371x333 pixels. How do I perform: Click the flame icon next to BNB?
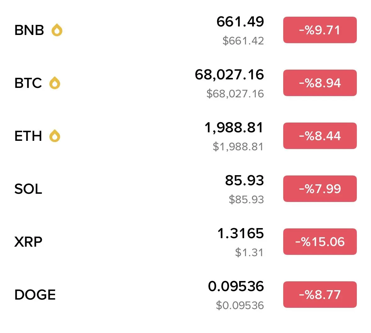(x=57, y=30)
